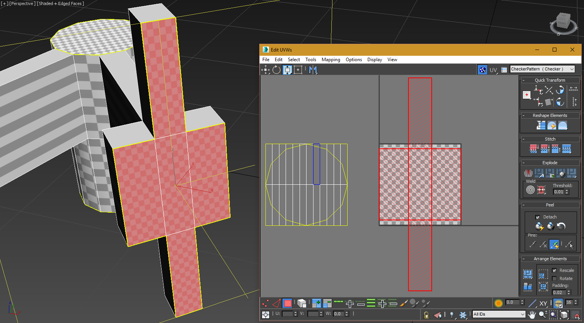Select the Paint Select brush icon

point(404,303)
